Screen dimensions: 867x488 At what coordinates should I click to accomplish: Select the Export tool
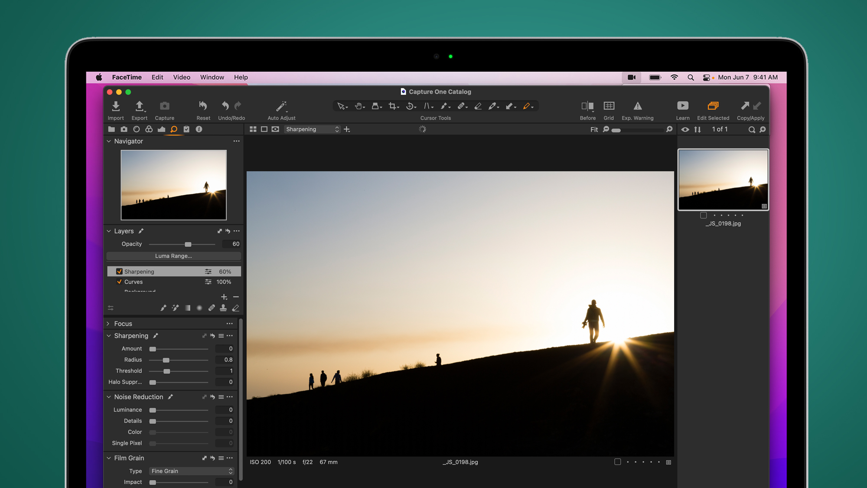pos(139,110)
